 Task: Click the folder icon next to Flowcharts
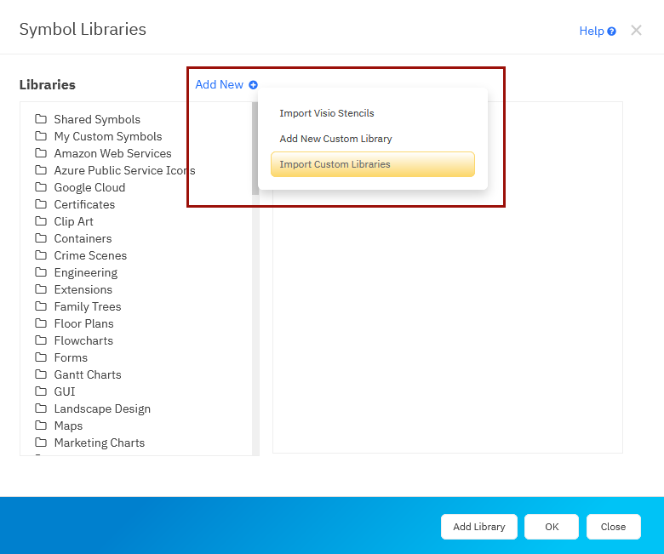coord(40,340)
